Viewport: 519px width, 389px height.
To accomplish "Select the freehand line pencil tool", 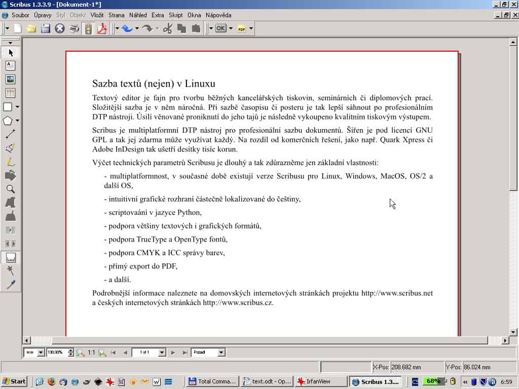I will [11, 162].
